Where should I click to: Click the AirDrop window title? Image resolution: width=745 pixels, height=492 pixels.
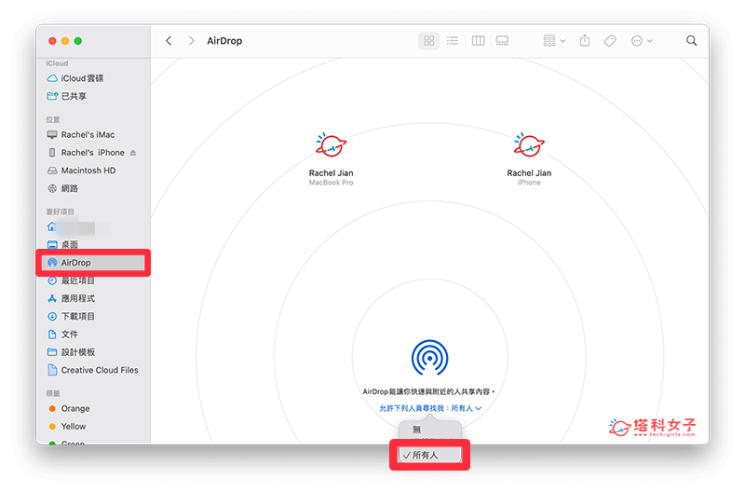coord(224,41)
